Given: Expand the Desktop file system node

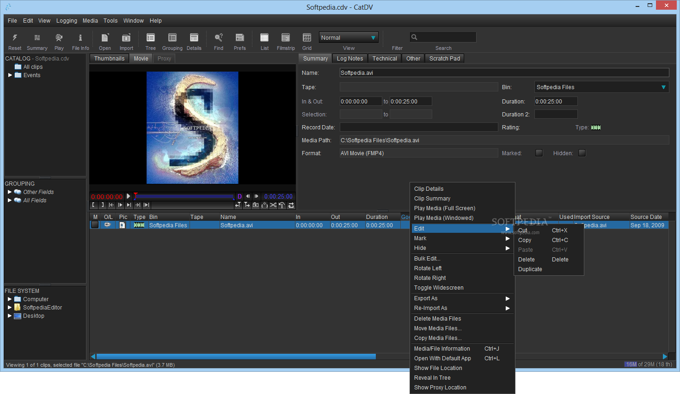Looking at the screenshot, I should tap(10, 315).
